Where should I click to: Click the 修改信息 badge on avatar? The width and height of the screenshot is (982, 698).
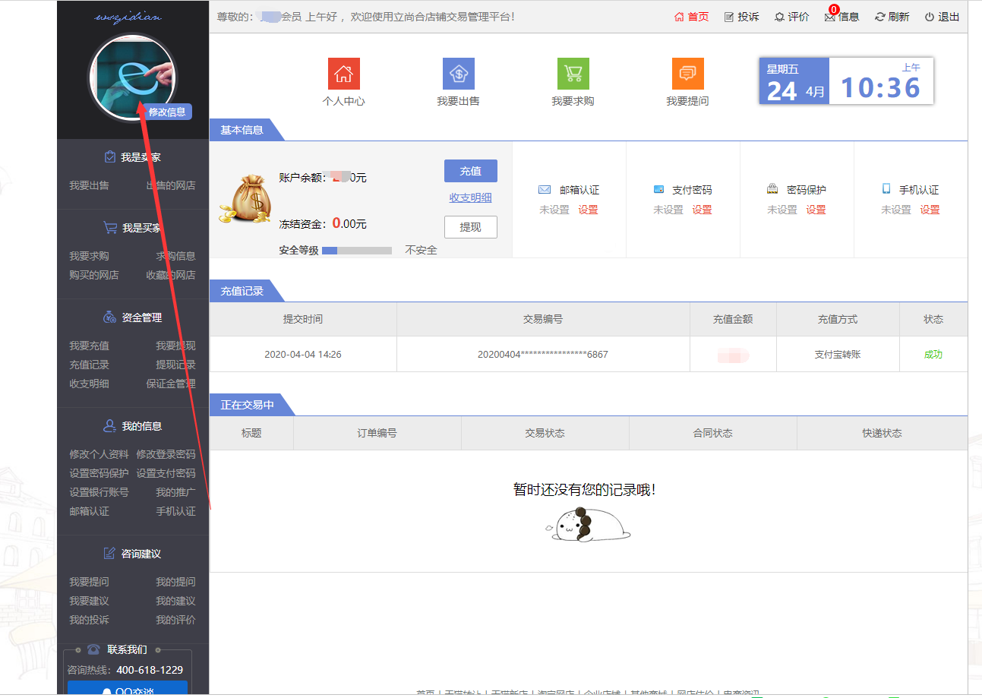click(x=166, y=112)
